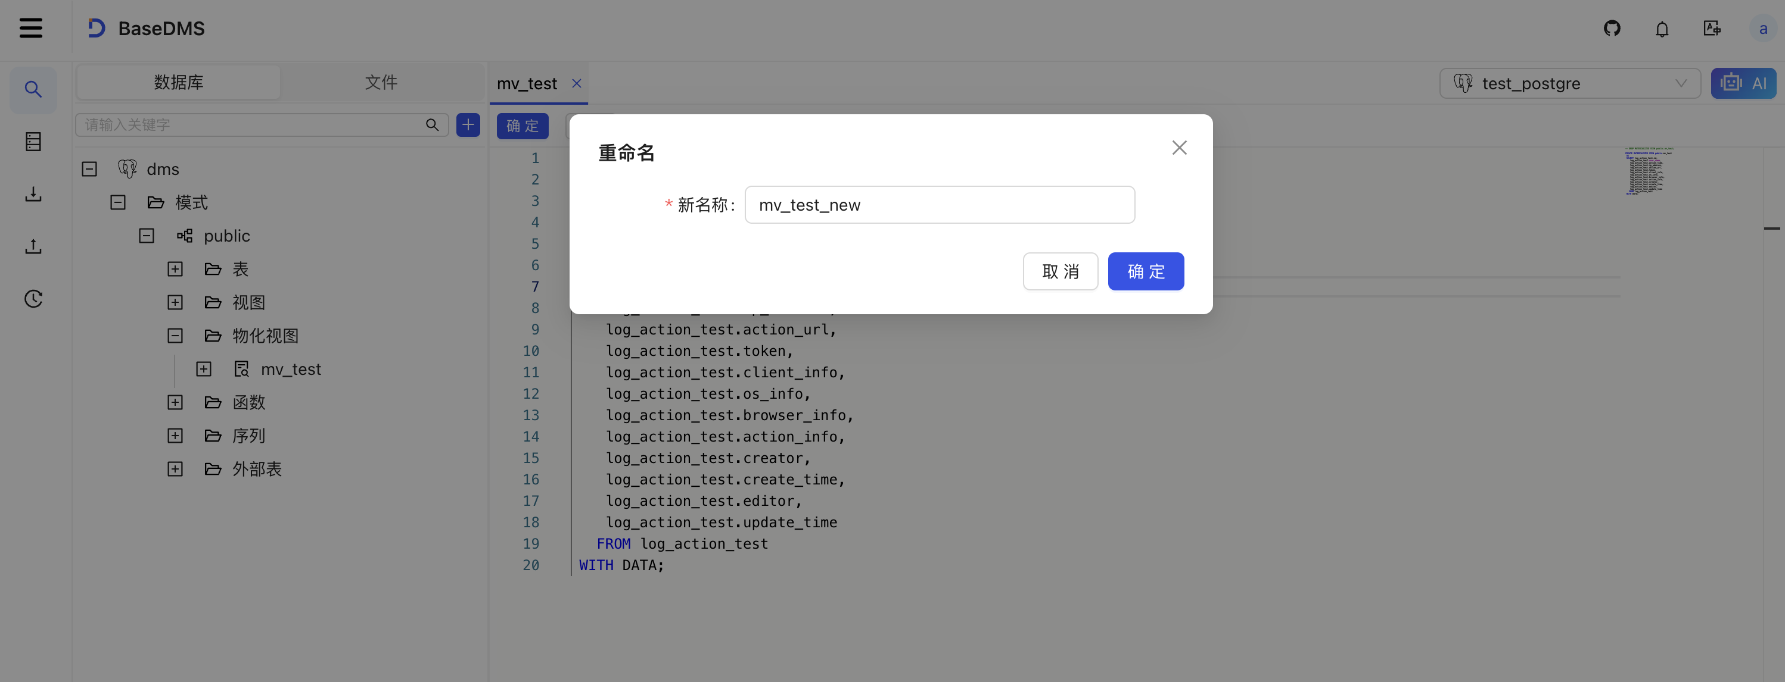Expand the 表 folder
1785x682 pixels.
175,270
